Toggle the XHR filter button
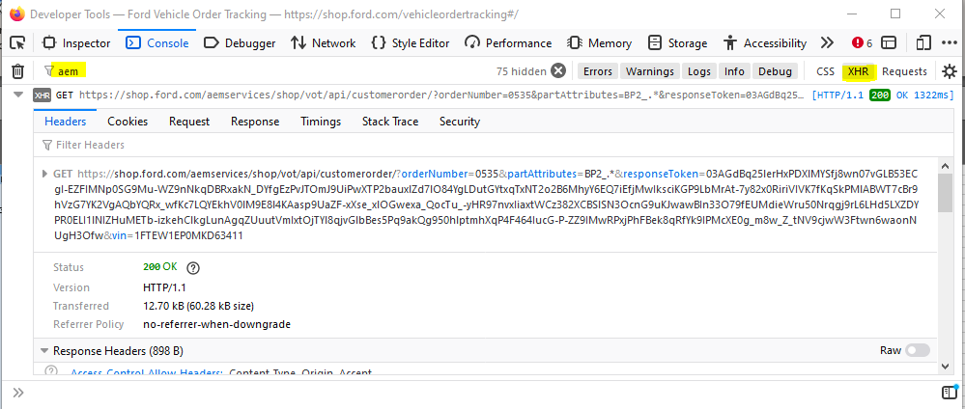Image resolution: width=965 pixels, height=409 pixels. [x=858, y=71]
